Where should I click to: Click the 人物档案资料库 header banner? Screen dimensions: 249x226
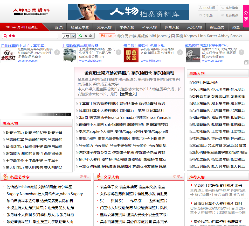pyautogui.click(x=129, y=12)
